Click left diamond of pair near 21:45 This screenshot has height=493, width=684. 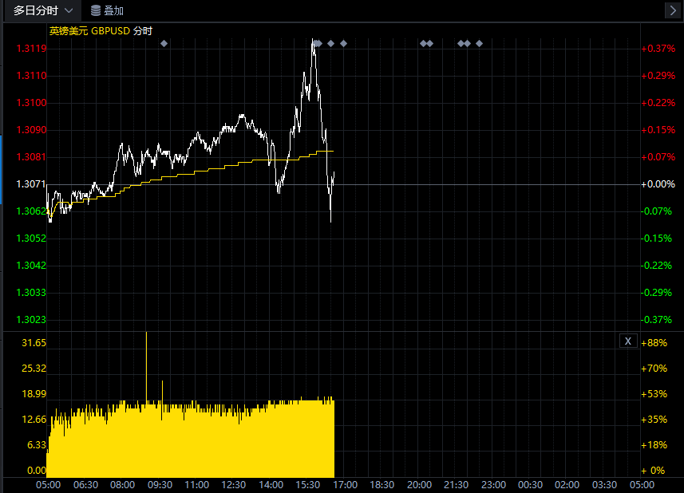pyautogui.click(x=461, y=43)
